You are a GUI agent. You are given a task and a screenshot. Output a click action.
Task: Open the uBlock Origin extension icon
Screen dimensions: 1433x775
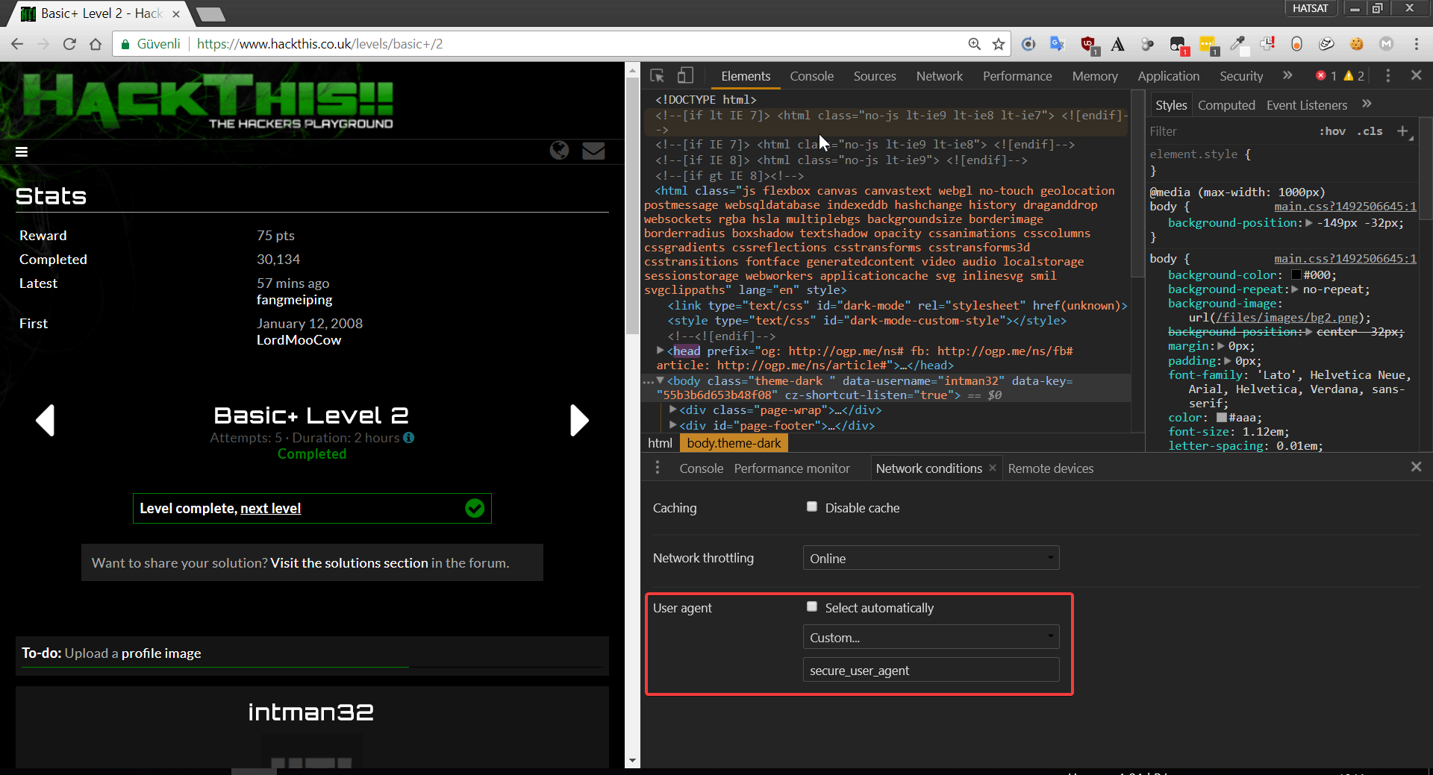click(1088, 45)
